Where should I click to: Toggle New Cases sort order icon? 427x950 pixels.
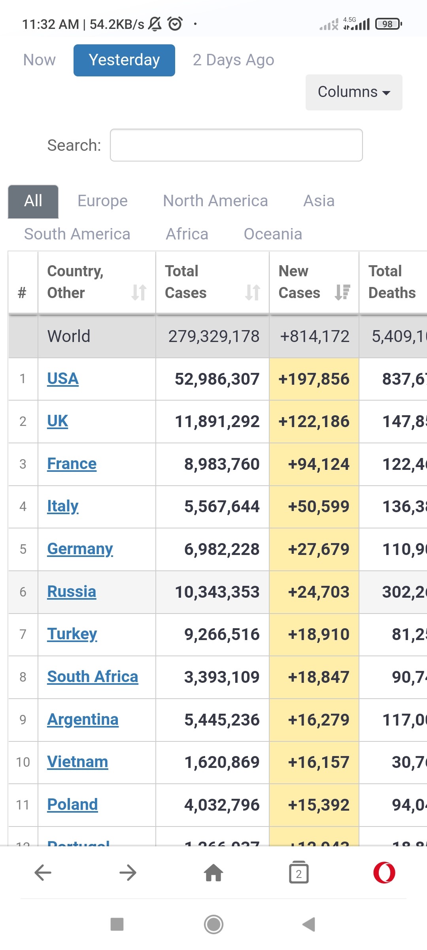coord(342,293)
